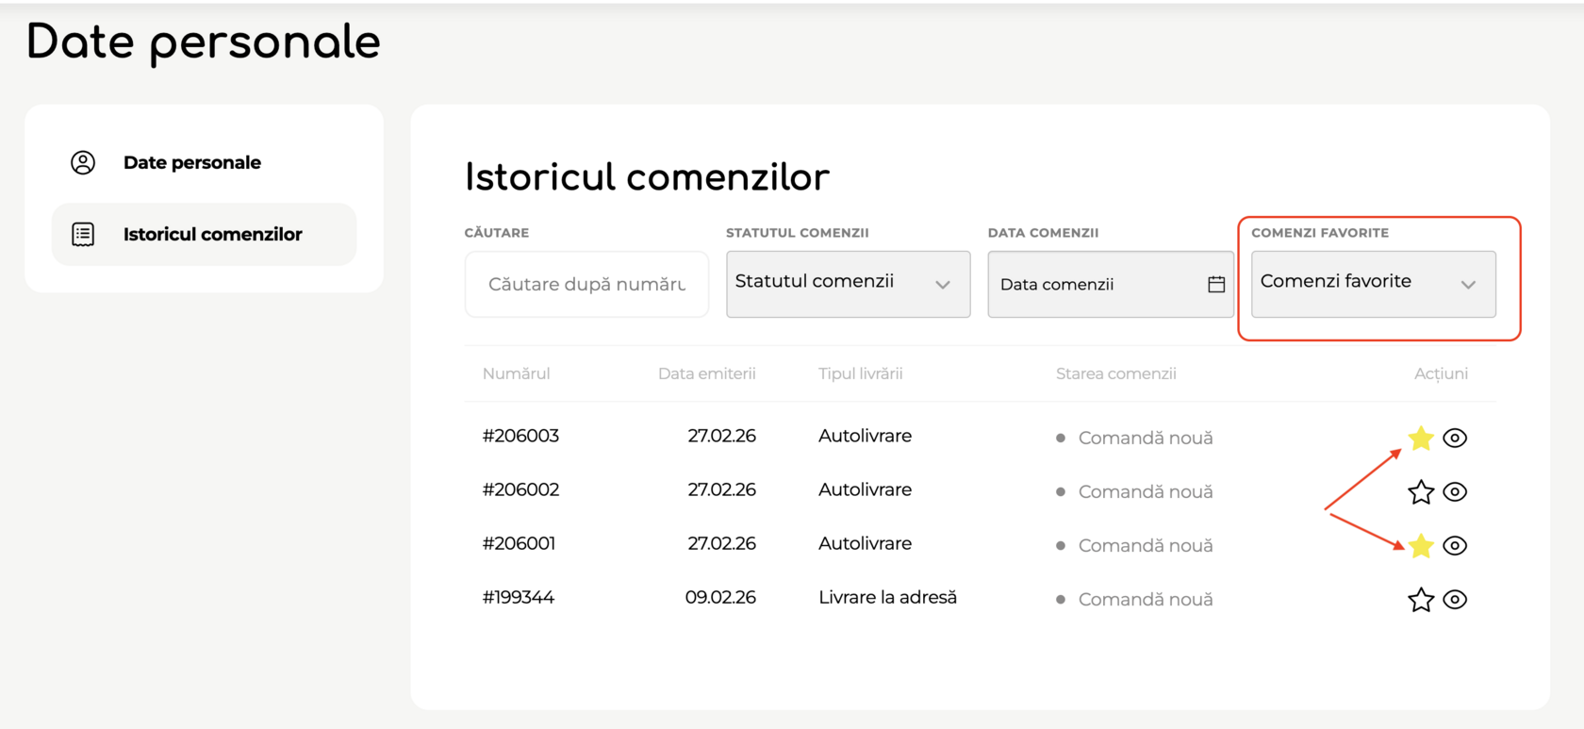Click the order list icon in sidebar
Viewport: 1584px width, 729px height.
pyautogui.click(x=83, y=234)
